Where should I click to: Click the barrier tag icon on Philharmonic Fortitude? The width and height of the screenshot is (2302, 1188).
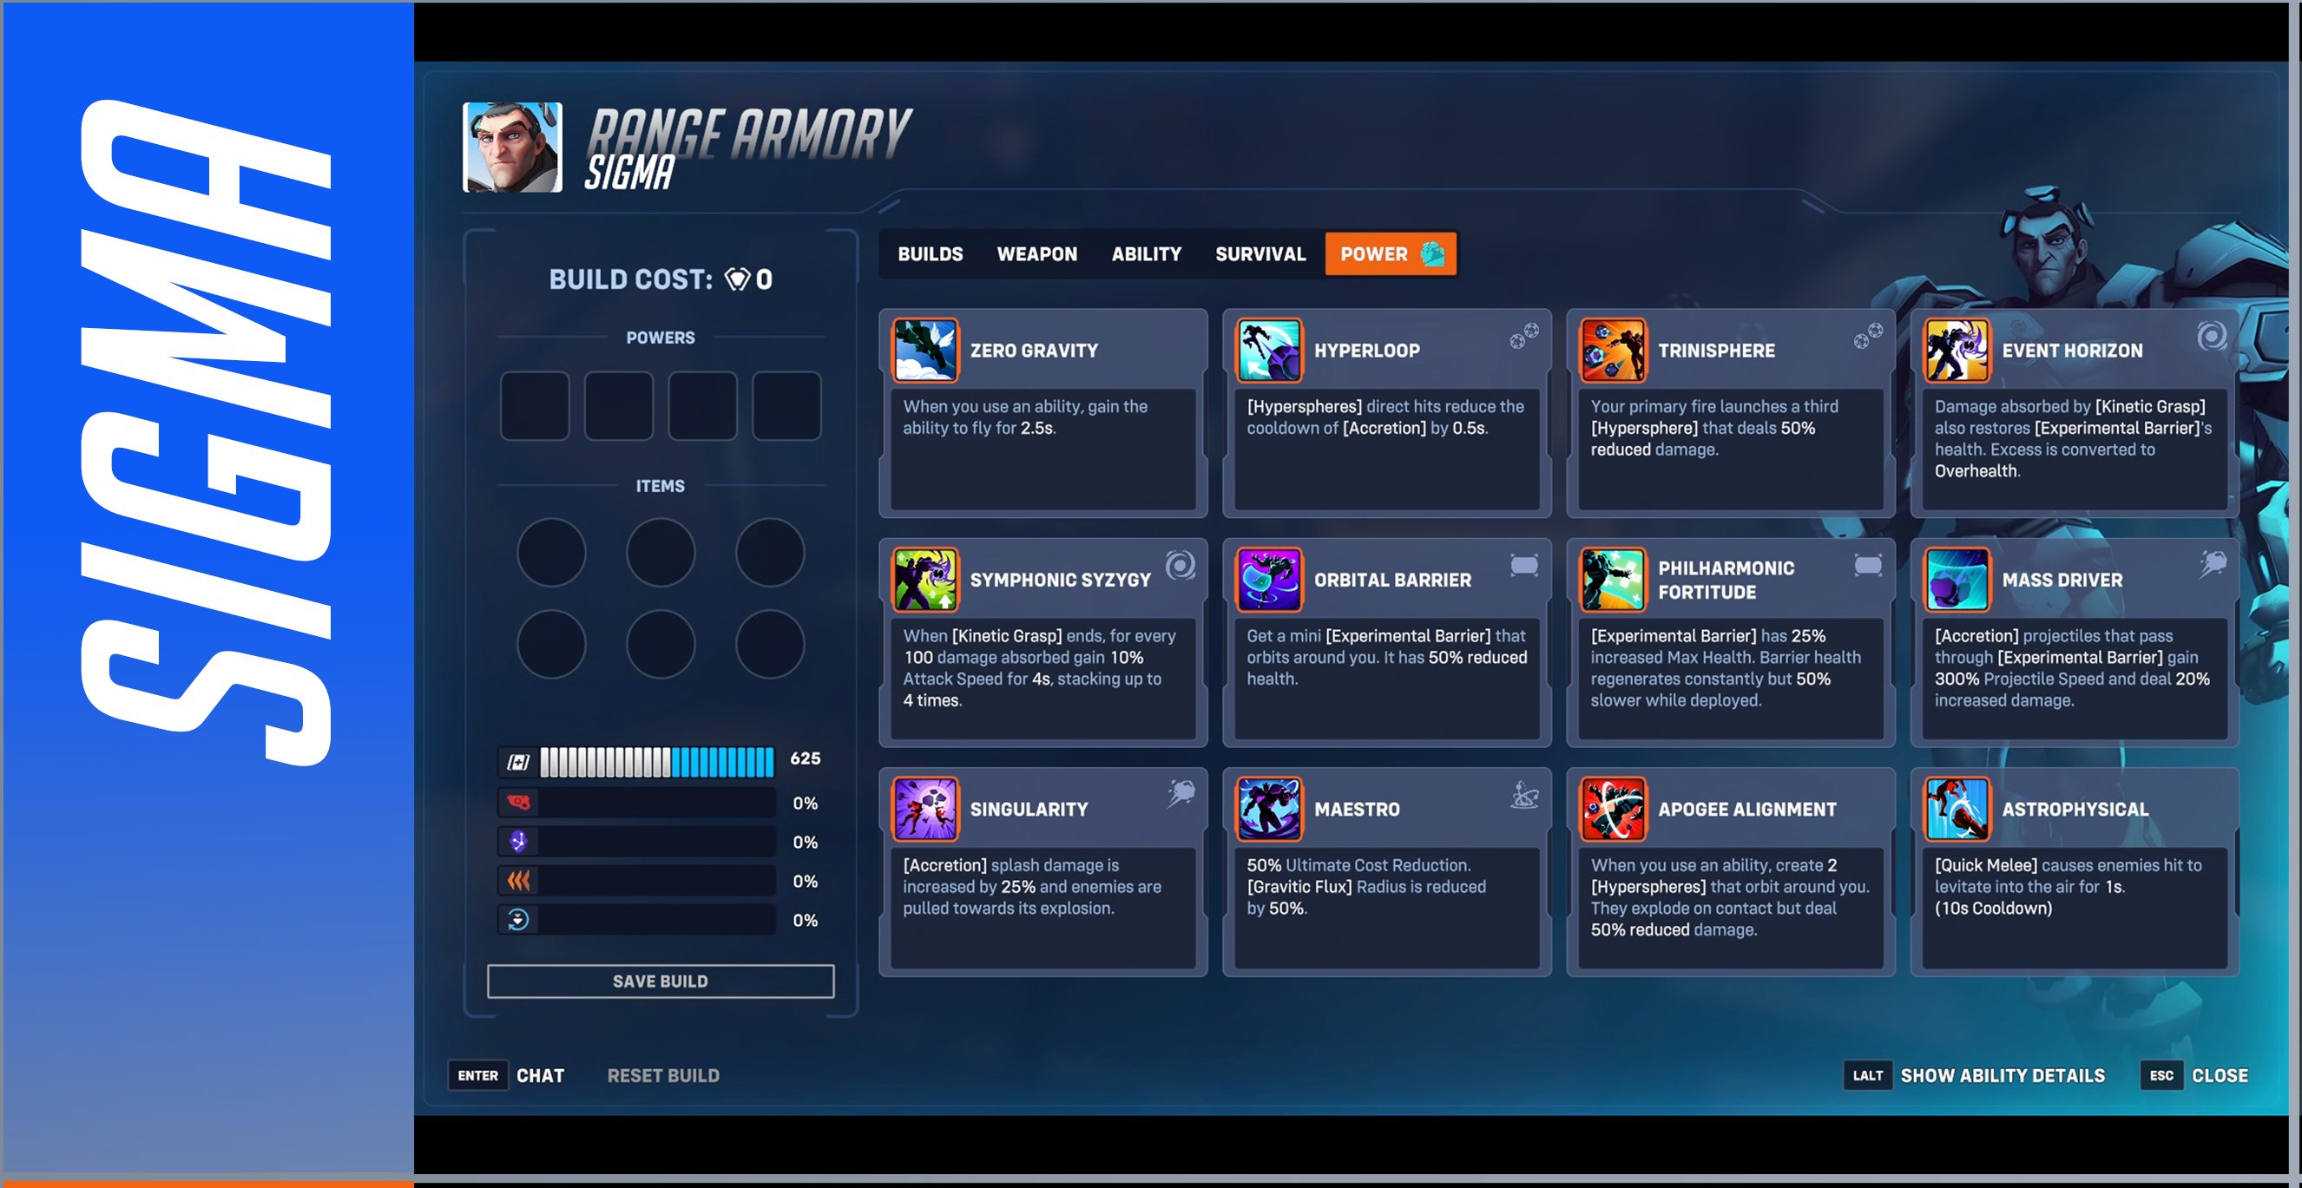[1869, 565]
